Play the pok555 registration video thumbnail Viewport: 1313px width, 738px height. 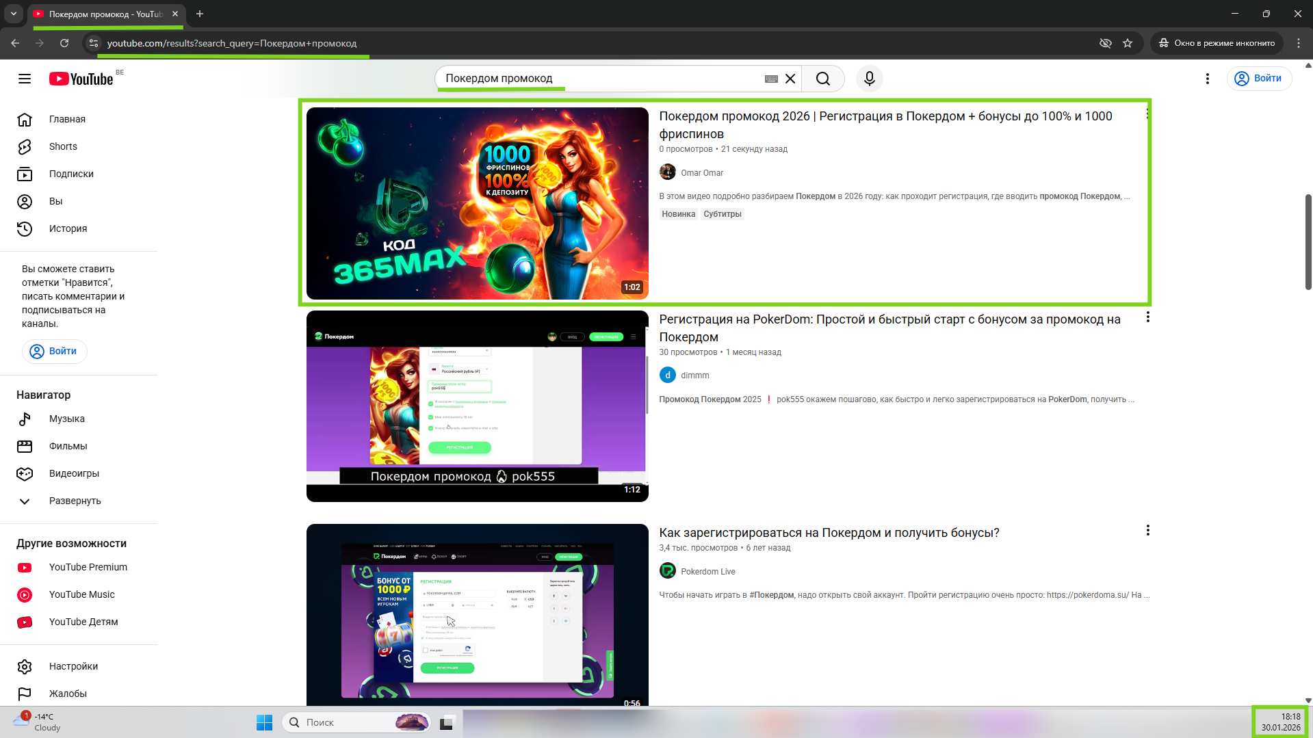tap(477, 406)
